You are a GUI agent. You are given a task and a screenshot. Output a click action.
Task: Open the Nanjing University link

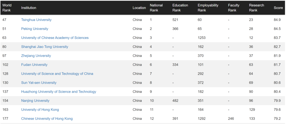[35, 101]
